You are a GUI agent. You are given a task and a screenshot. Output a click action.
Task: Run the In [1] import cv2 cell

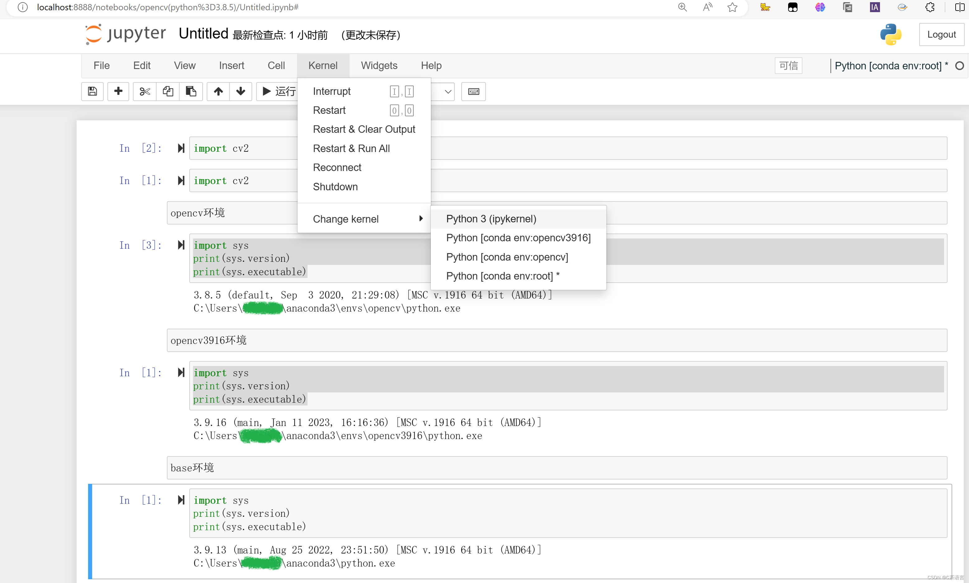pyautogui.click(x=181, y=181)
